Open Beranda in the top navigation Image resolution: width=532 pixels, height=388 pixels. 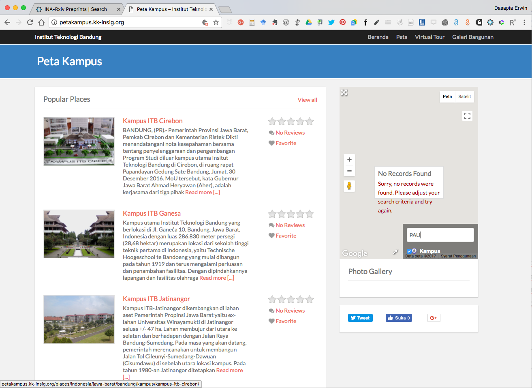[x=378, y=37]
